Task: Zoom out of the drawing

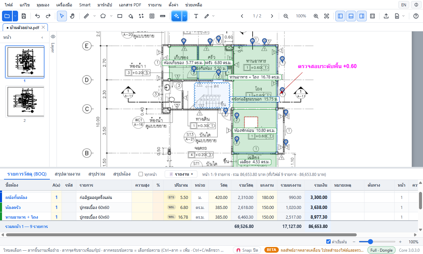Action: [x=286, y=16]
